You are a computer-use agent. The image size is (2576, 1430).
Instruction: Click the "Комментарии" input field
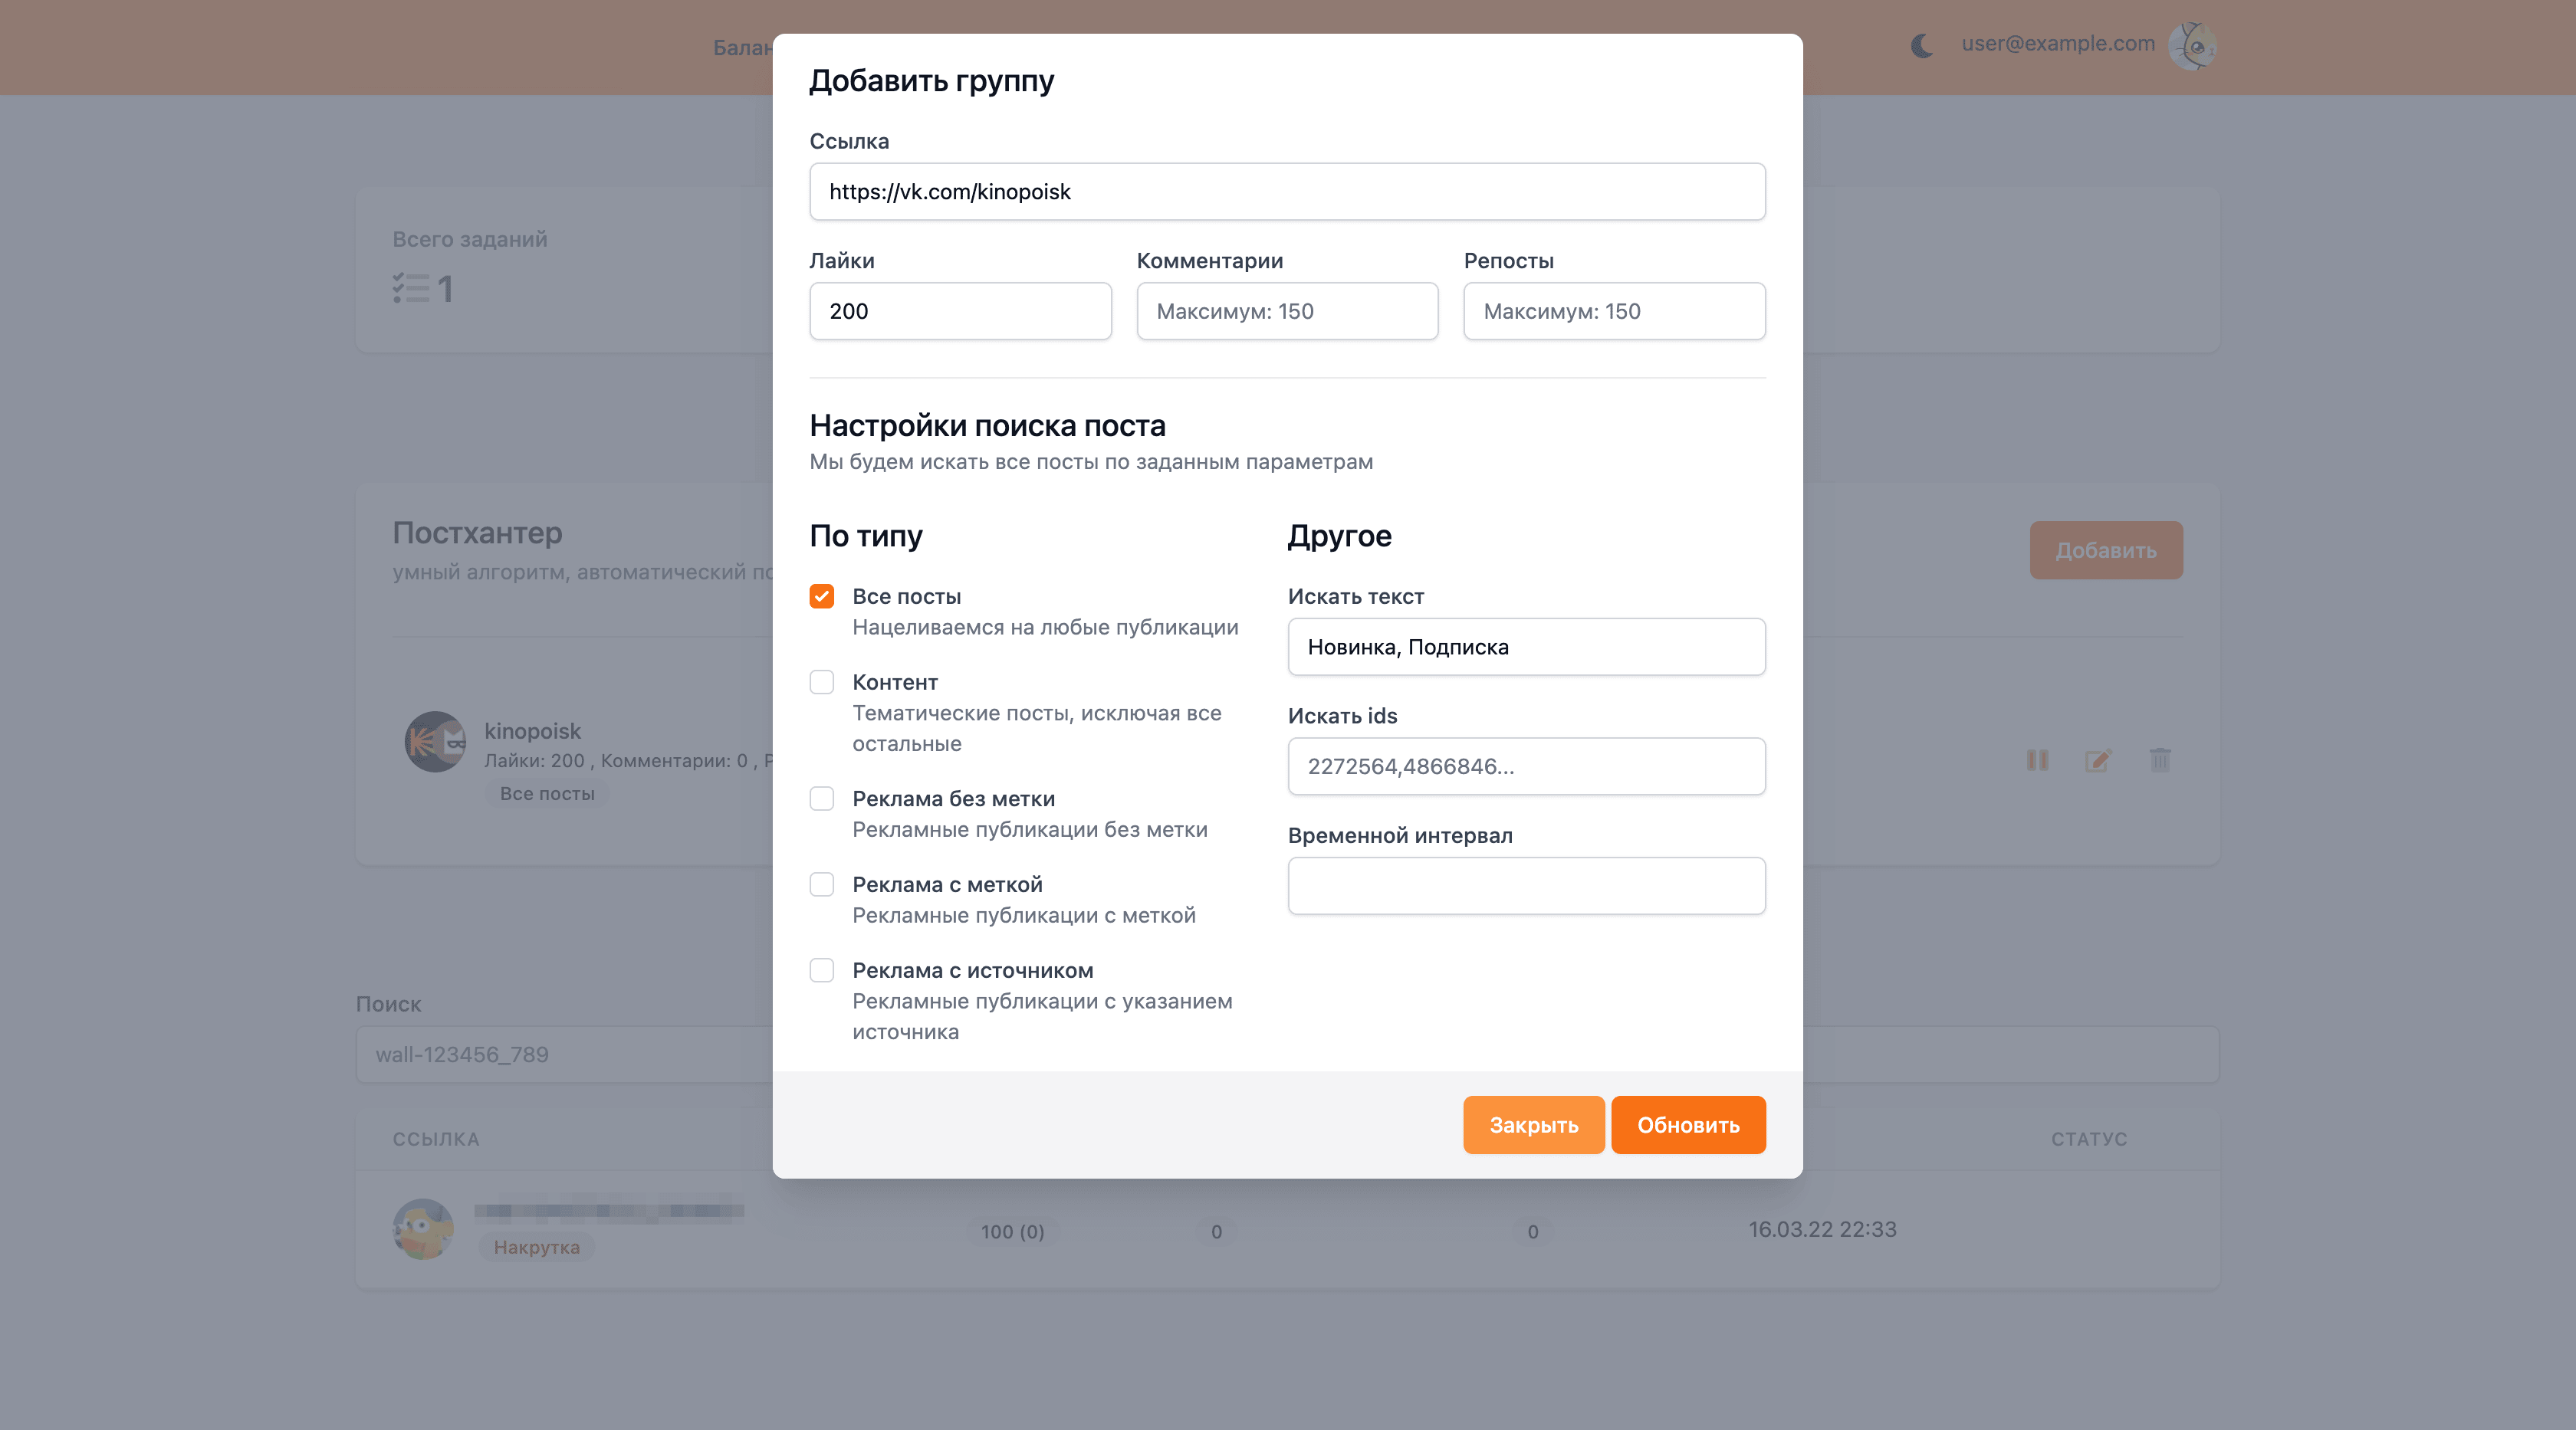tap(1286, 311)
